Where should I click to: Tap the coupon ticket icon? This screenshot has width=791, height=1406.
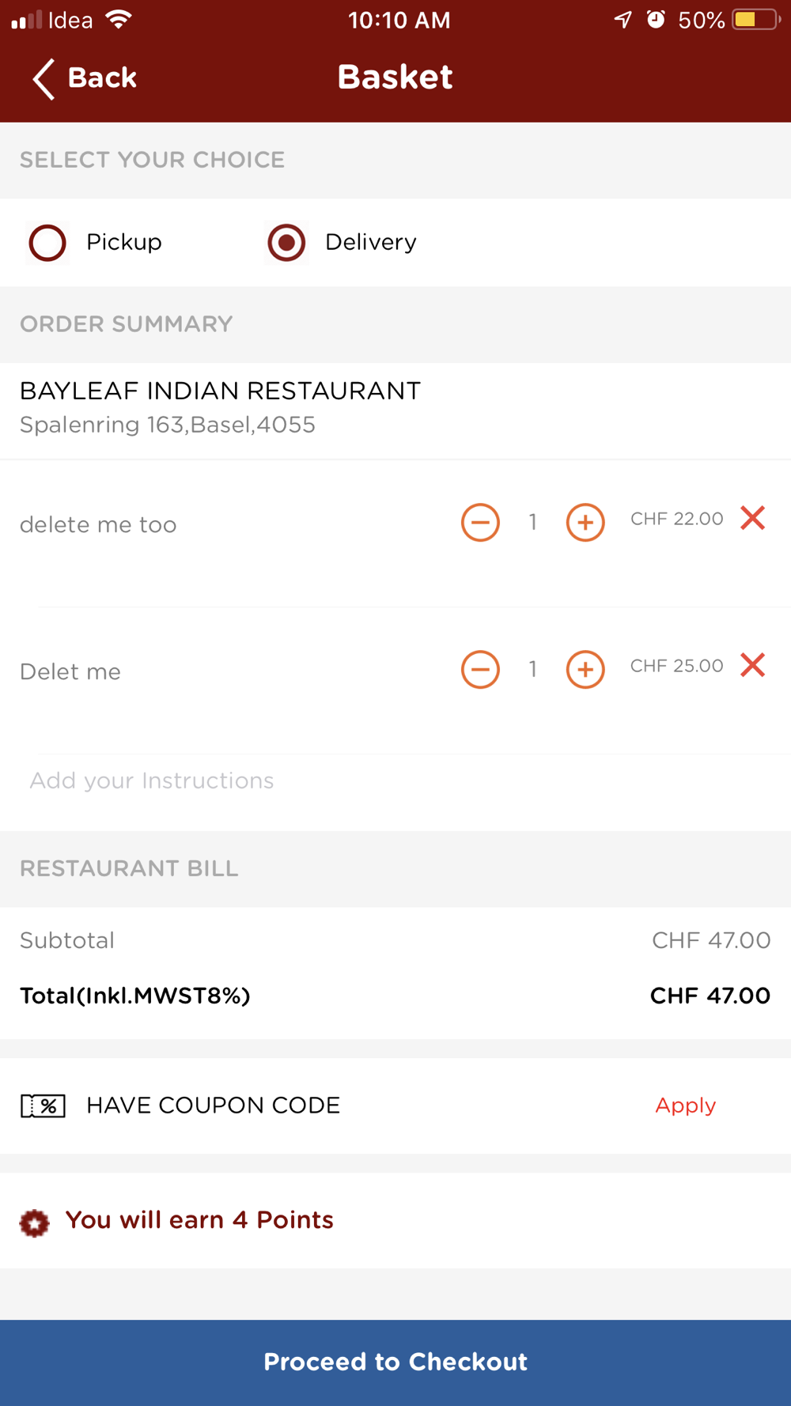click(43, 1106)
